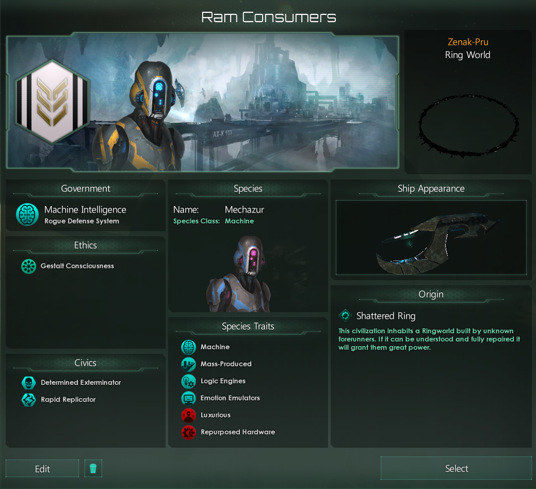Click the Mechazur species portrait
This screenshot has width=536, height=489.
pyautogui.click(x=238, y=273)
